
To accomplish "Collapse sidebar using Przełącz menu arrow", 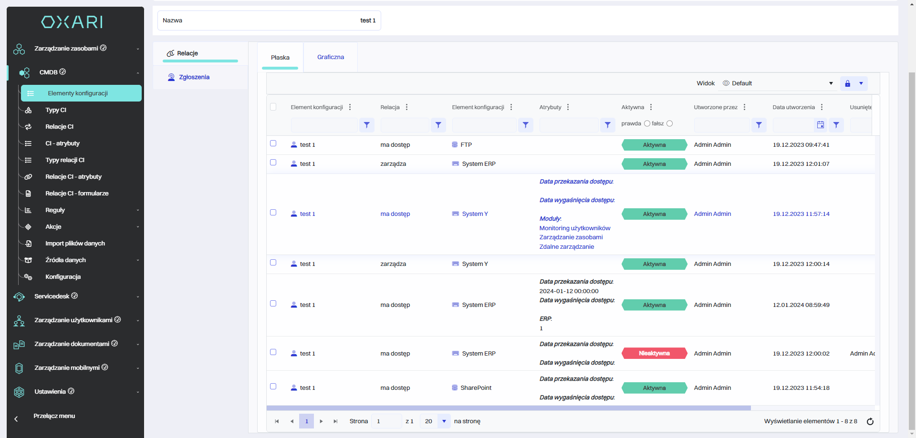I will click(16, 419).
